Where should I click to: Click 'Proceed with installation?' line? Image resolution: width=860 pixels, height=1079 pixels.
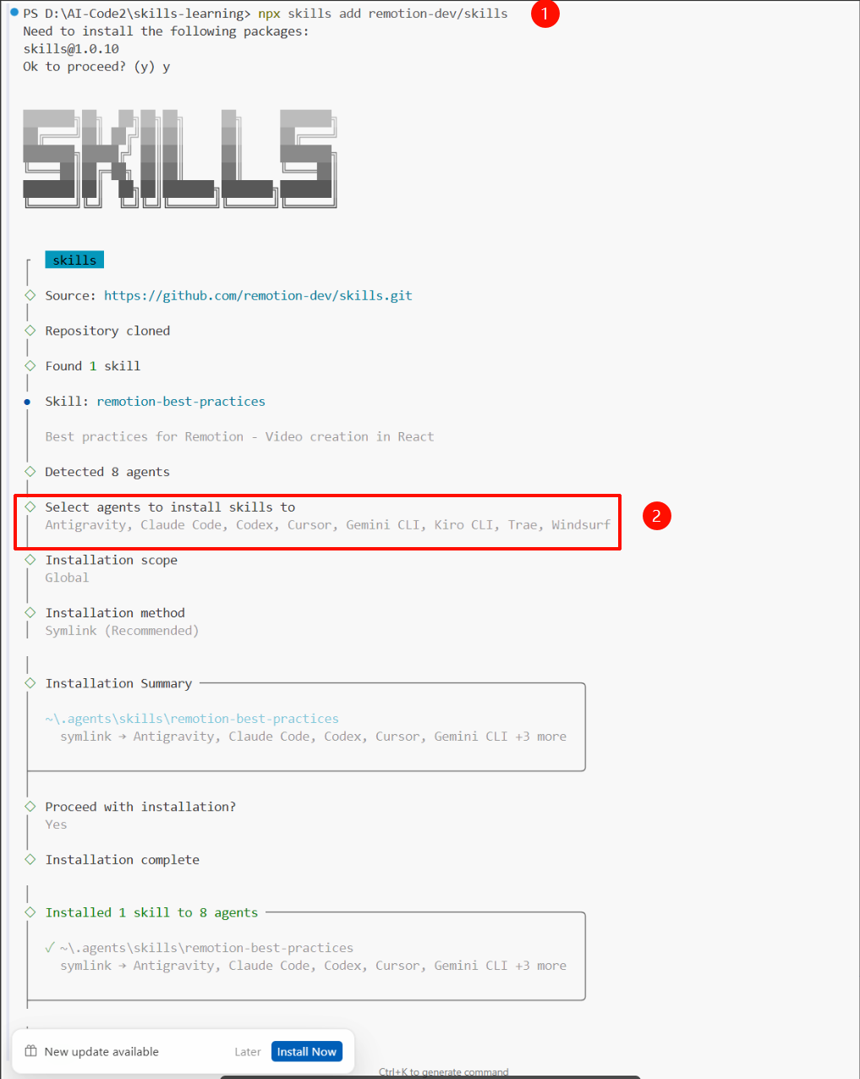(140, 807)
